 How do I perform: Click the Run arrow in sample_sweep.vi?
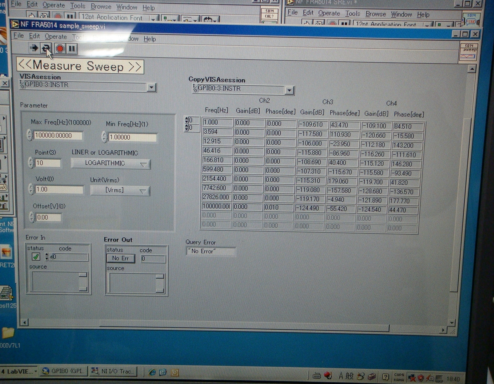point(33,48)
